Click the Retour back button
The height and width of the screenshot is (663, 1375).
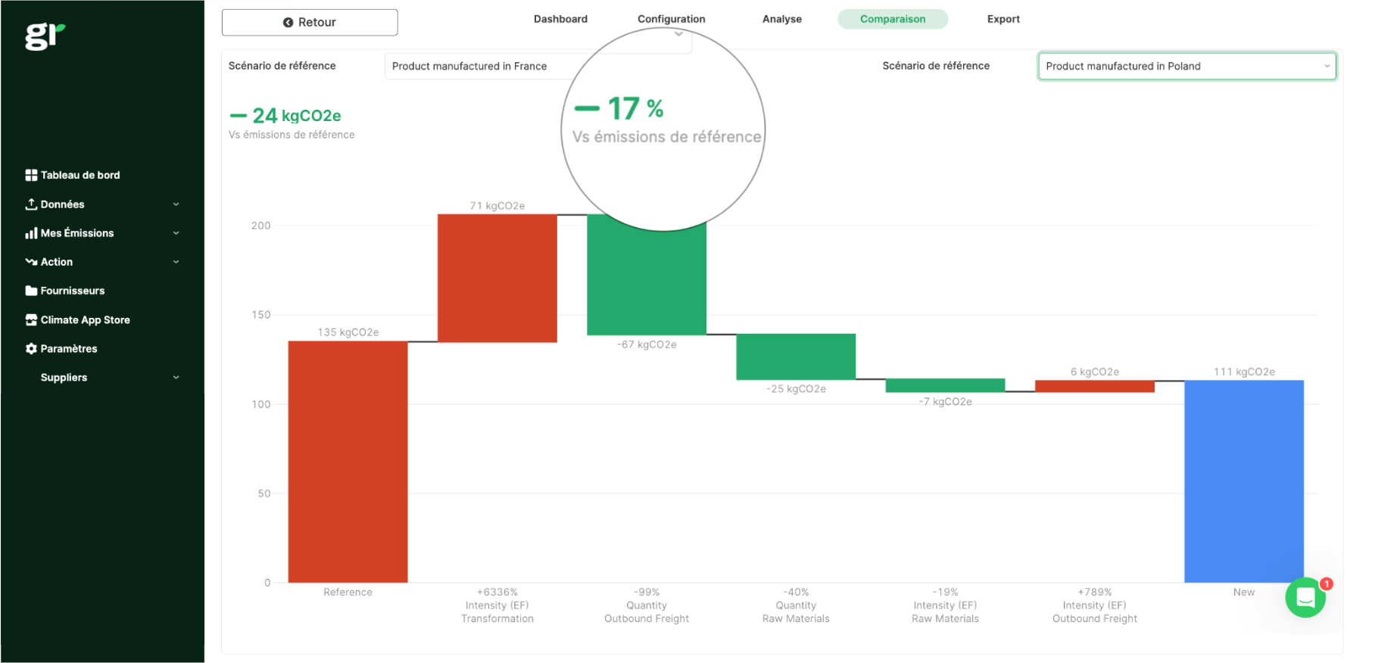[310, 23]
